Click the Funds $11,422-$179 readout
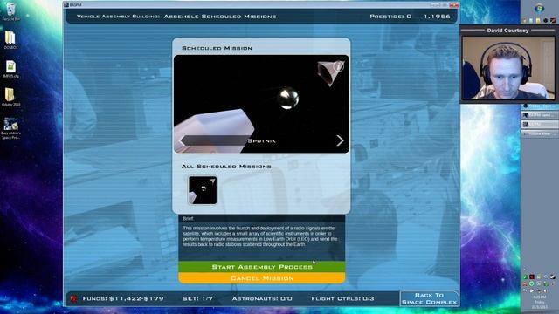The width and height of the screenshot is (559, 314). point(123,298)
